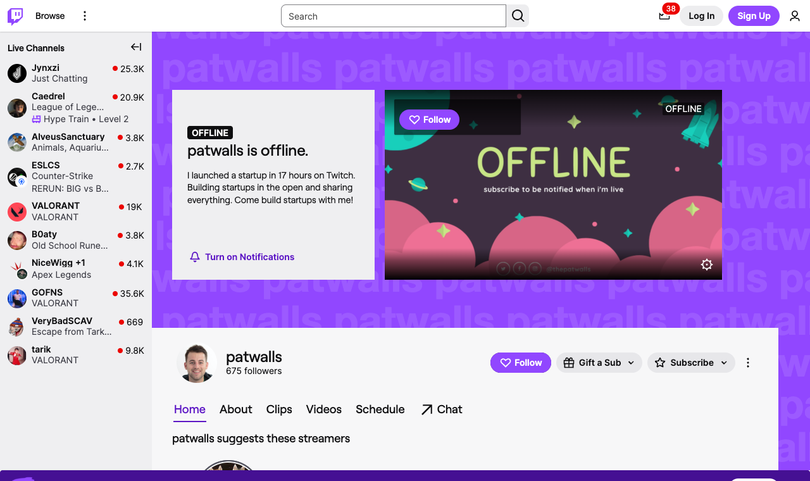Click the bell icon for notifications
This screenshot has width=810, height=481.
pyautogui.click(x=195, y=257)
